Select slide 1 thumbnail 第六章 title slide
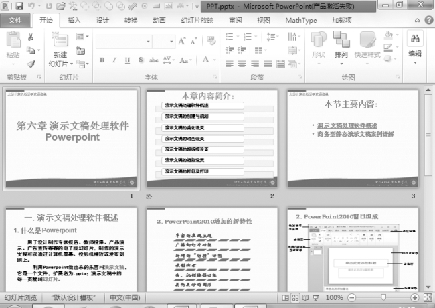 (x=72, y=139)
